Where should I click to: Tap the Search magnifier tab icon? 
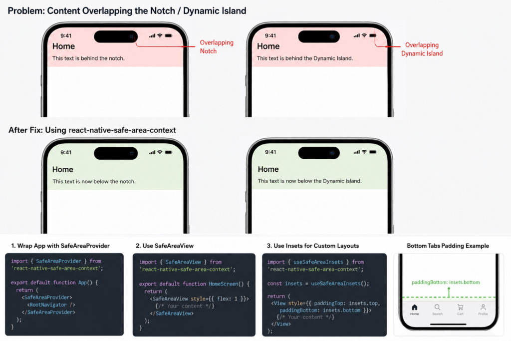[437, 307]
